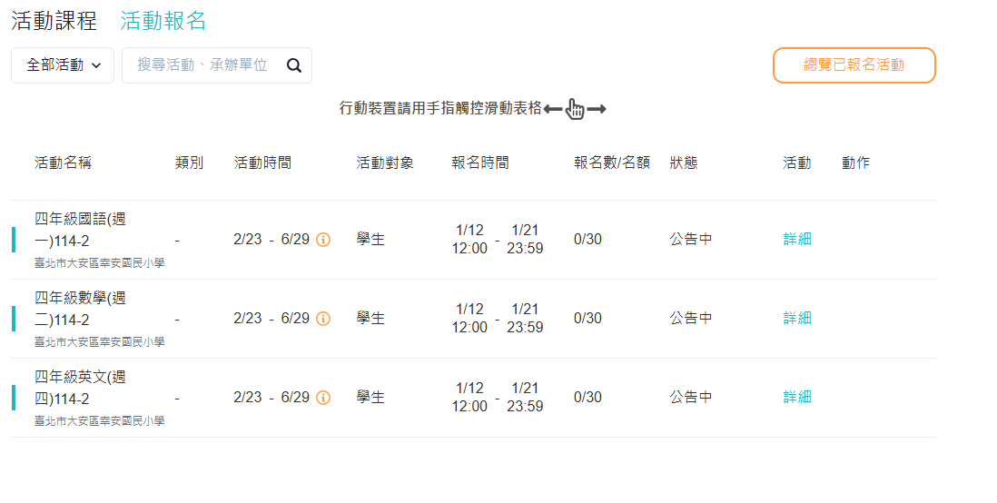Screen dimensions: 997x503
Task: Click info icon for 四年級數學 activity time
Action: point(323,319)
